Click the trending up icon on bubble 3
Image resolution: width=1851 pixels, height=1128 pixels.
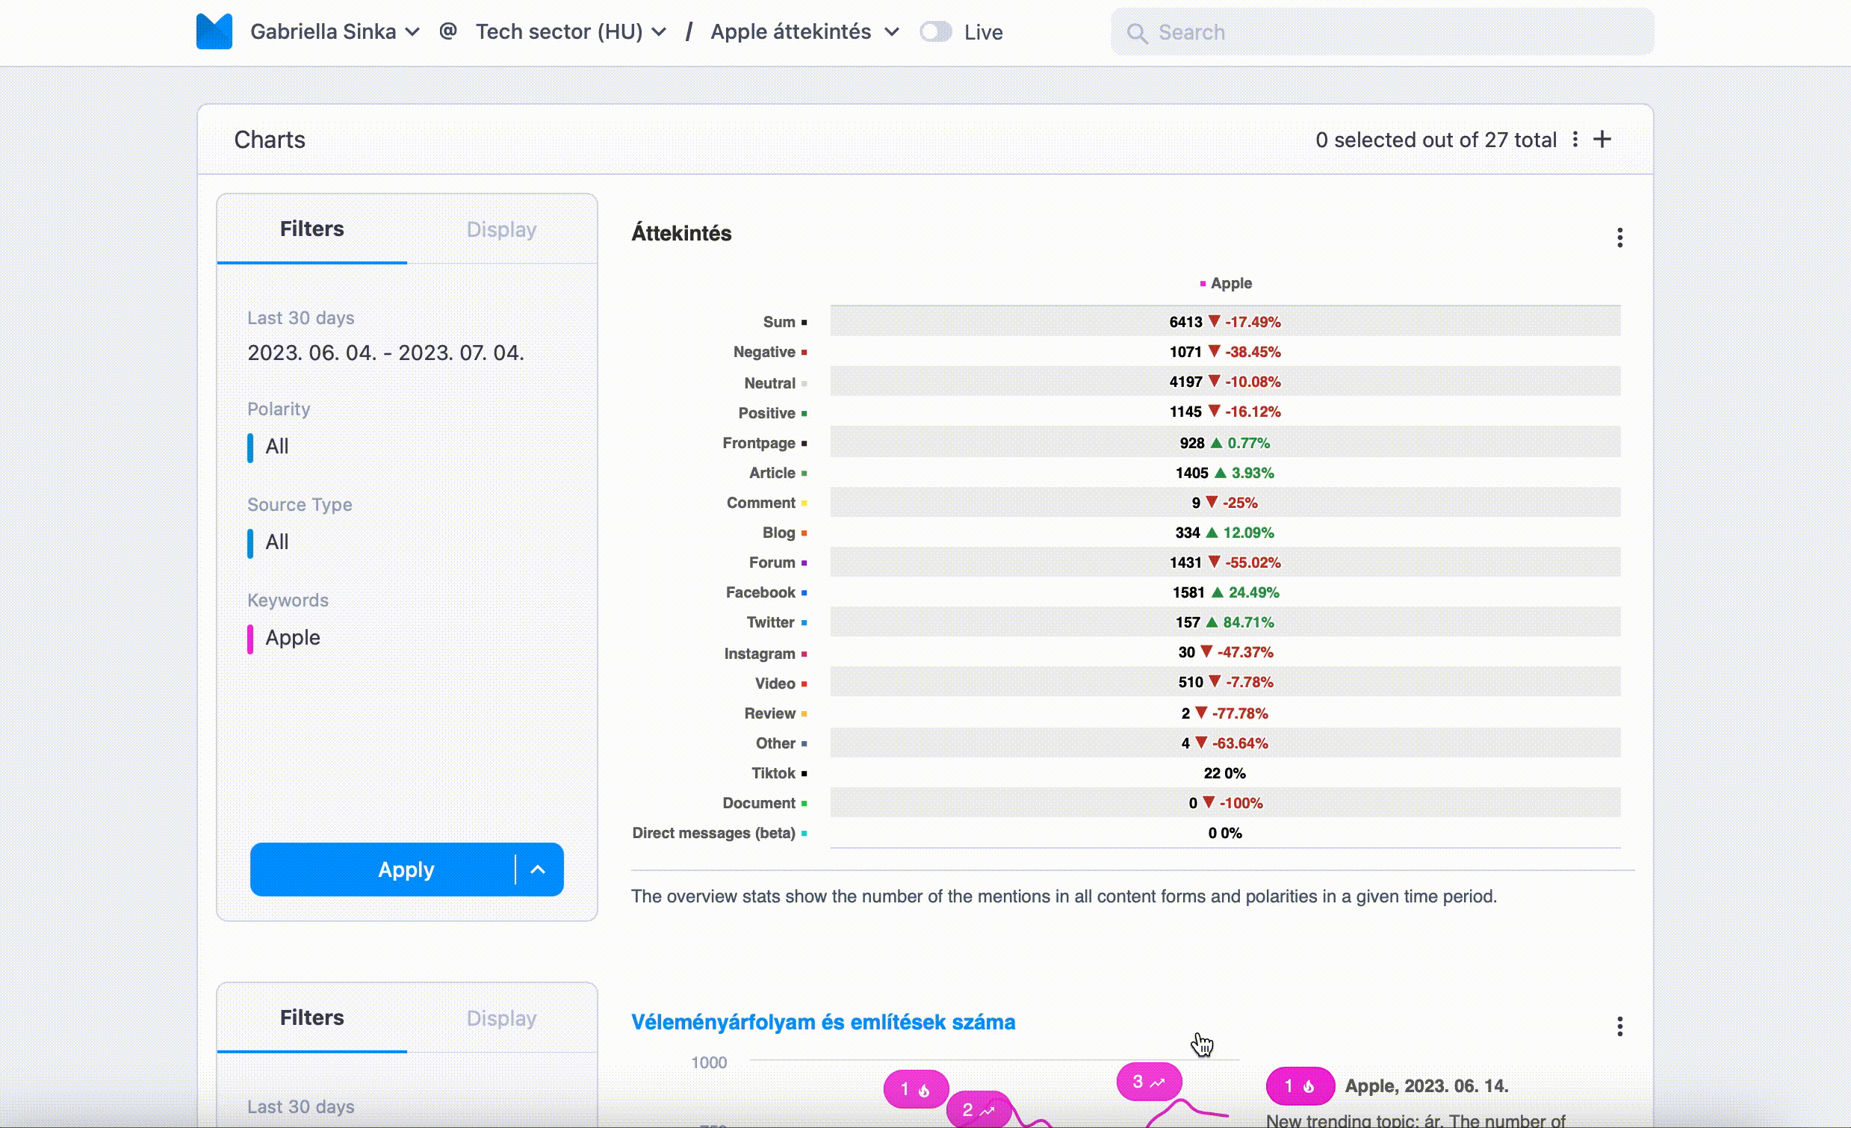1159,1082
